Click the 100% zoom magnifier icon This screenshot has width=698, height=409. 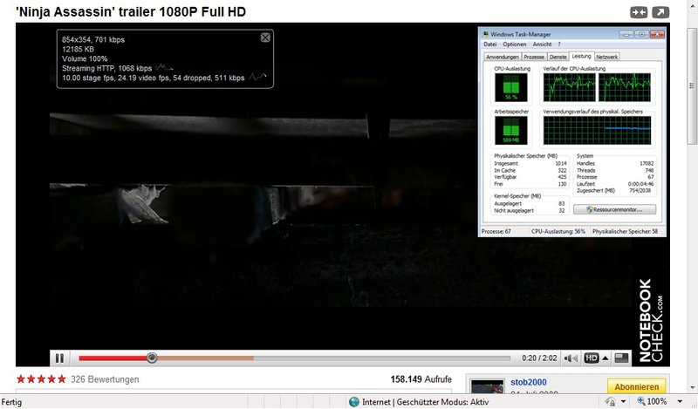pos(641,401)
